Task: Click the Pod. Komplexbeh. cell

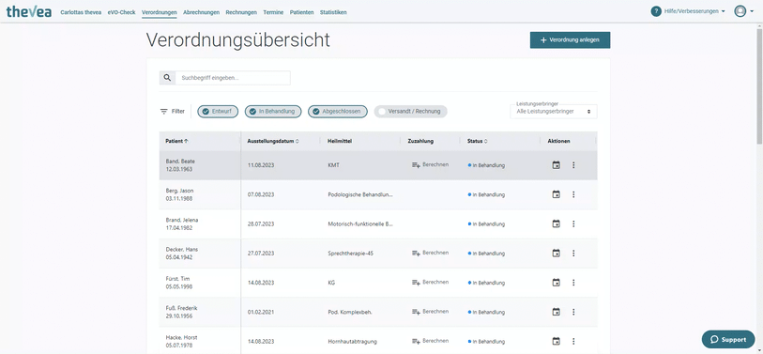Action: point(350,312)
